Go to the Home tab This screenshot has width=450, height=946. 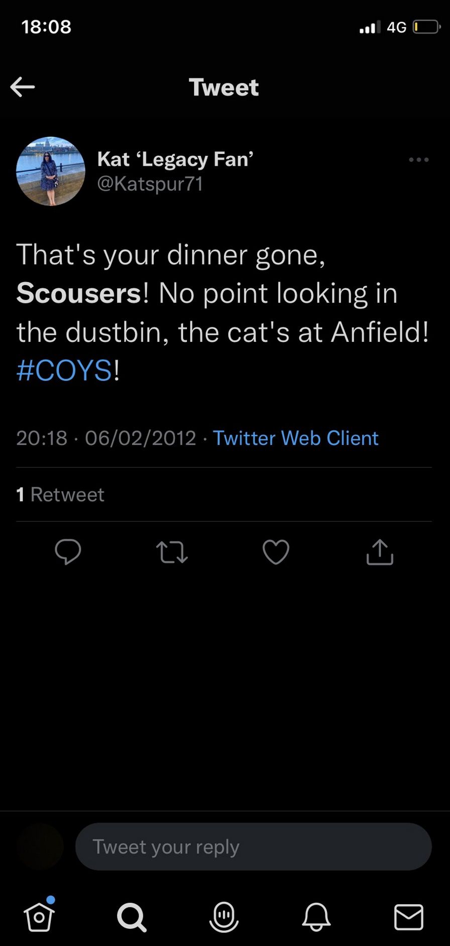(39, 917)
